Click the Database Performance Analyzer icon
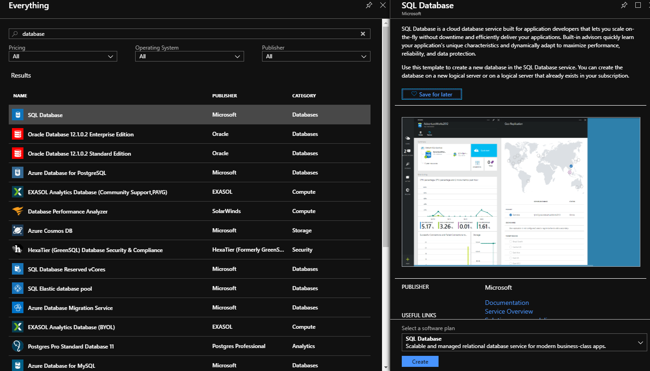Image resolution: width=650 pixels, height=371 pixels. click(17, 211)
